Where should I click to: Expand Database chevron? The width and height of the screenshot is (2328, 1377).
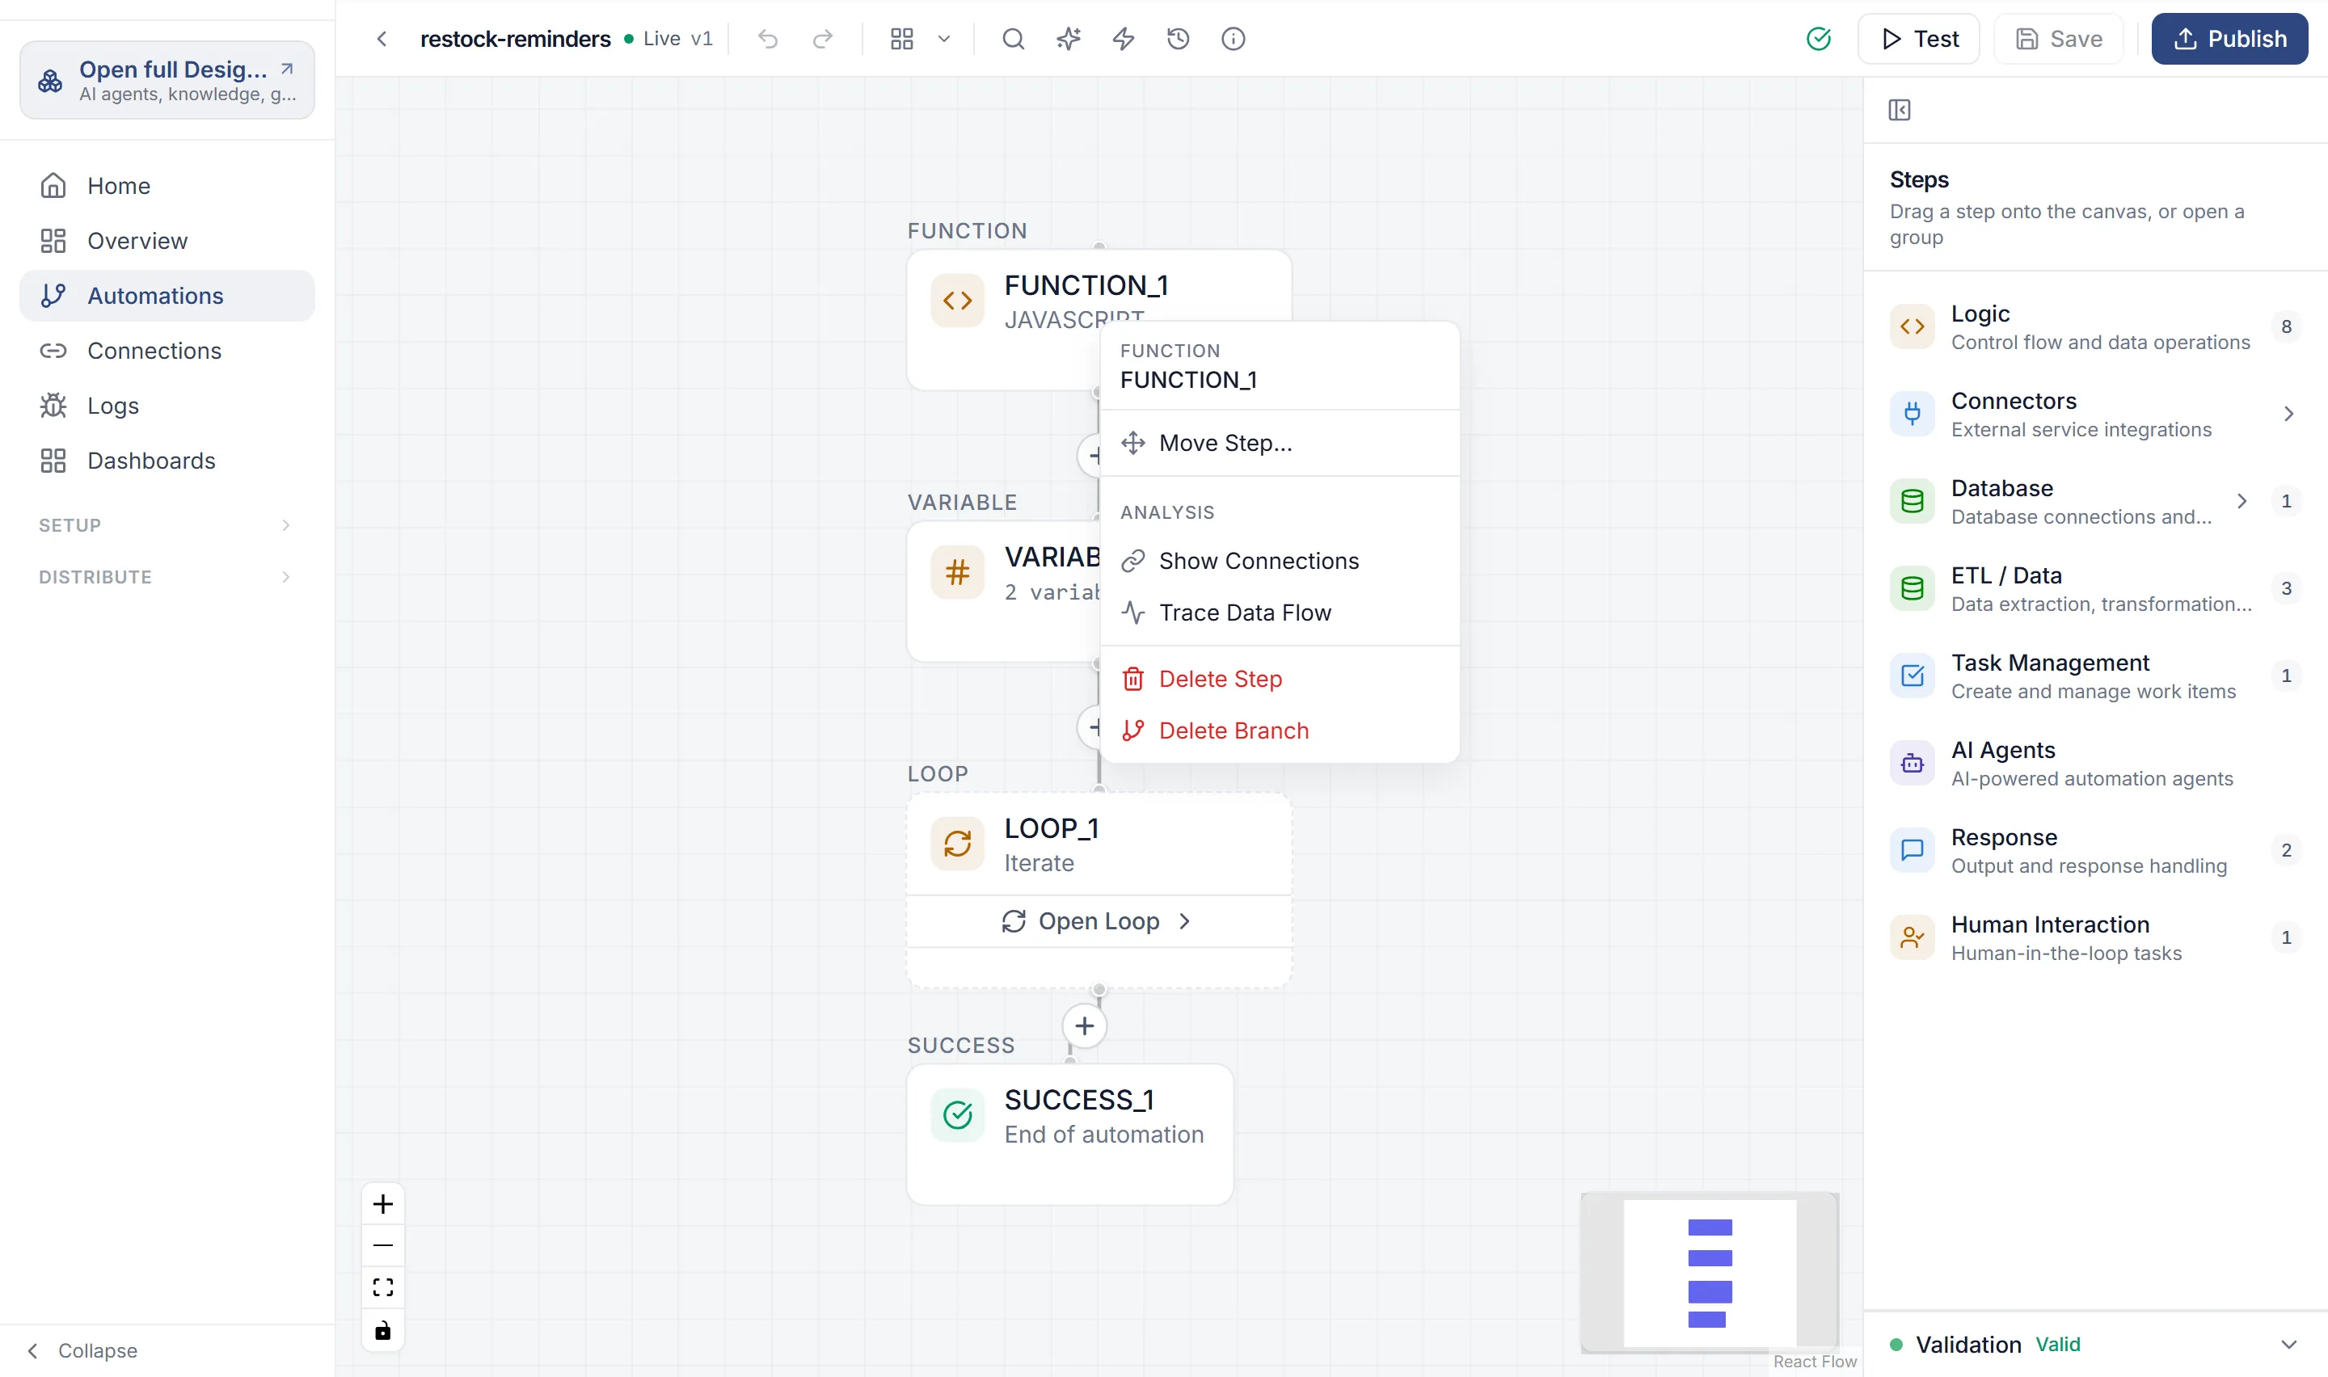(x=2242, y=501)
